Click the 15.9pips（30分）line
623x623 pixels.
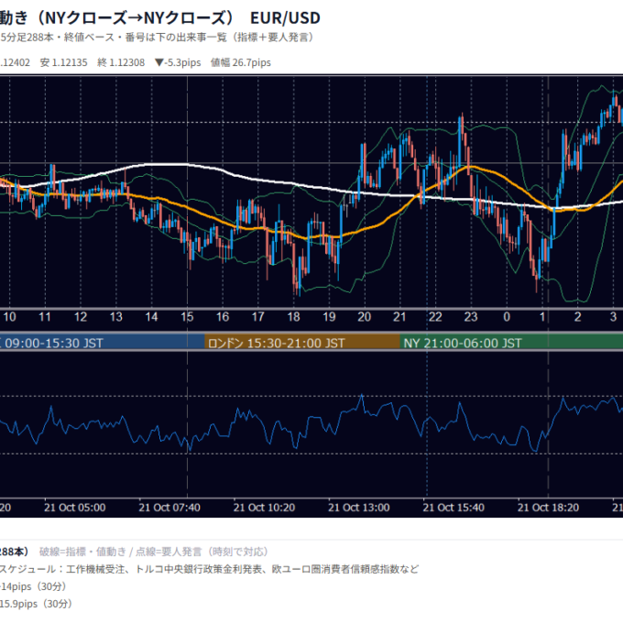click(37, 604)
